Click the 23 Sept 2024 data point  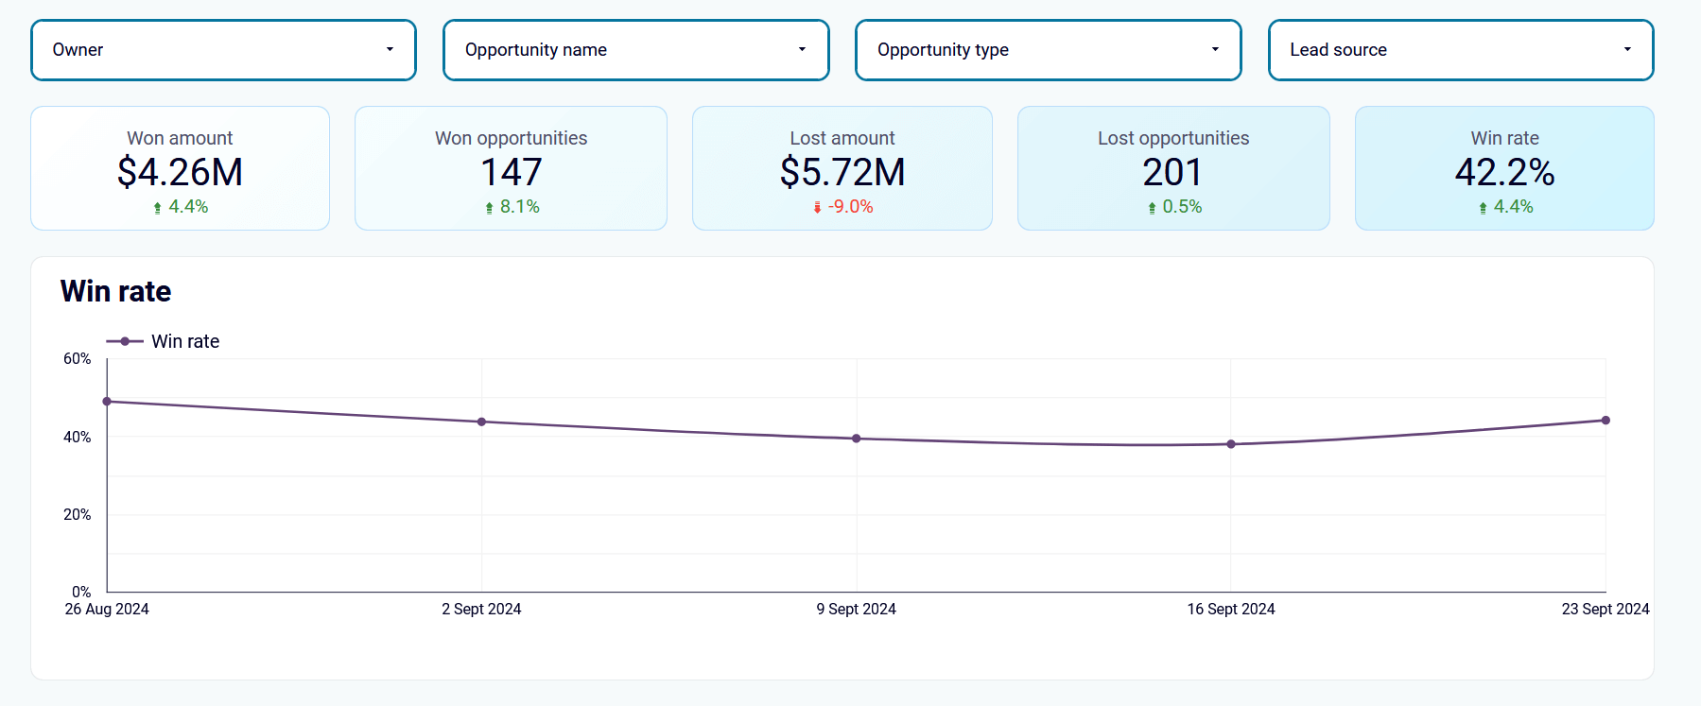[1606, 421]
